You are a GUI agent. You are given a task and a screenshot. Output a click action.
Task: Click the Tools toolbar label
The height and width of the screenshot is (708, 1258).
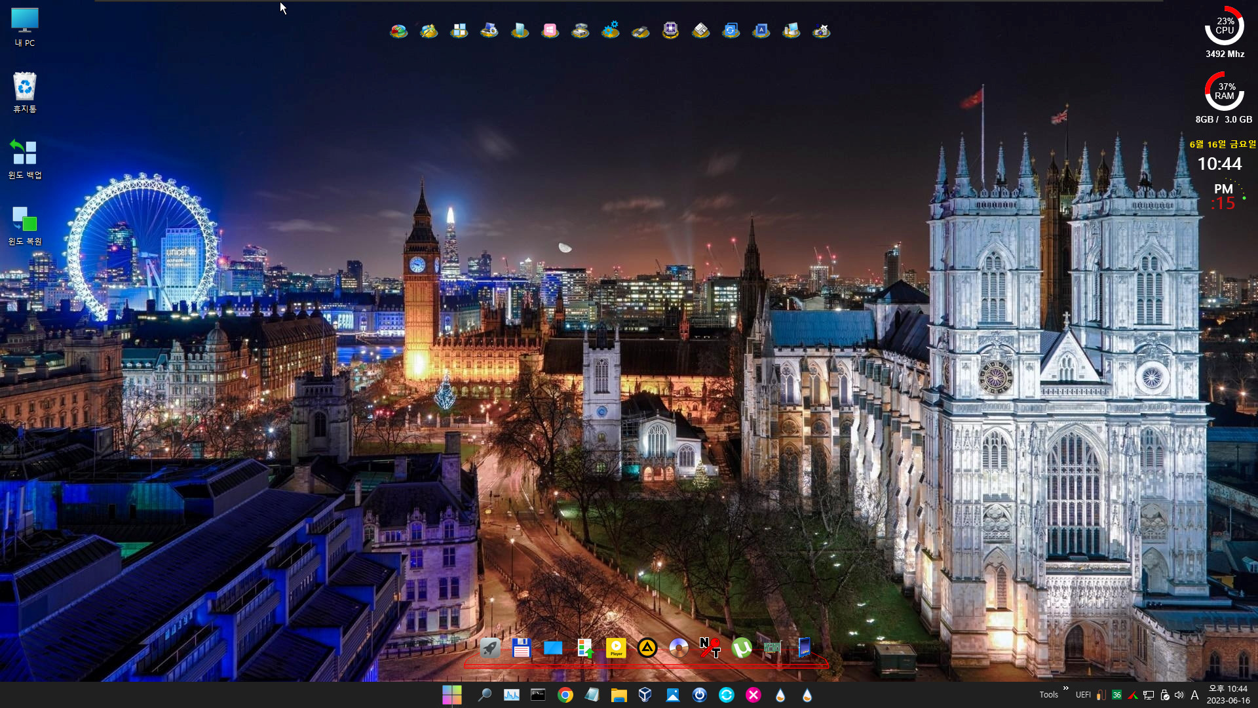pos(1048,695)
